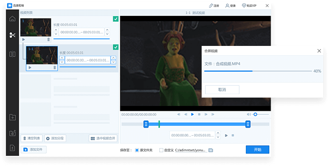329x166 pixels.
Task: Click the Buy VIP diamond icon
Action: click(244, 5)
